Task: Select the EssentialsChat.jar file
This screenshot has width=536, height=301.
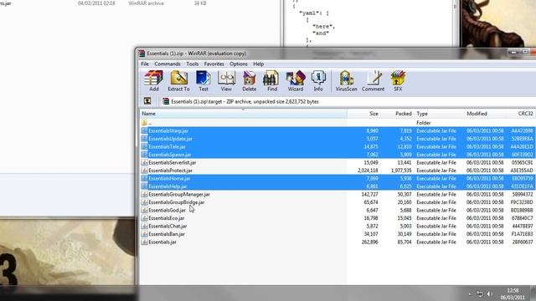Action: click(x=338, y=226)
